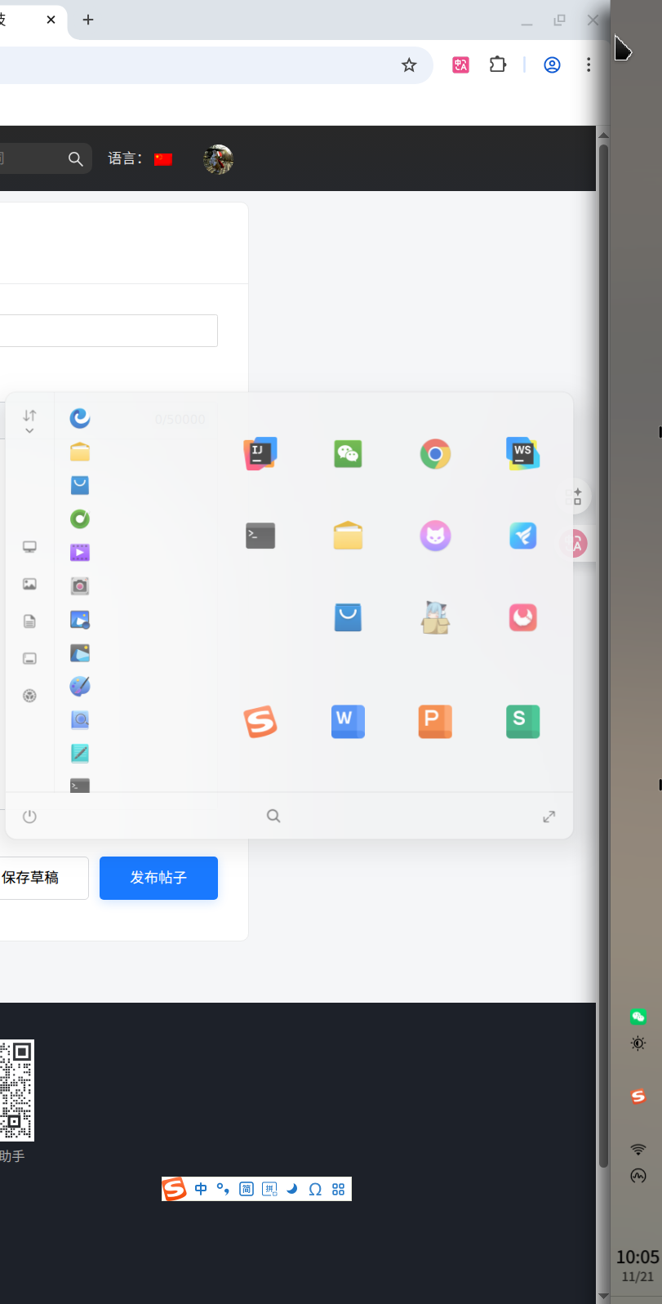Open WeChat from the launcher grid

348,453
